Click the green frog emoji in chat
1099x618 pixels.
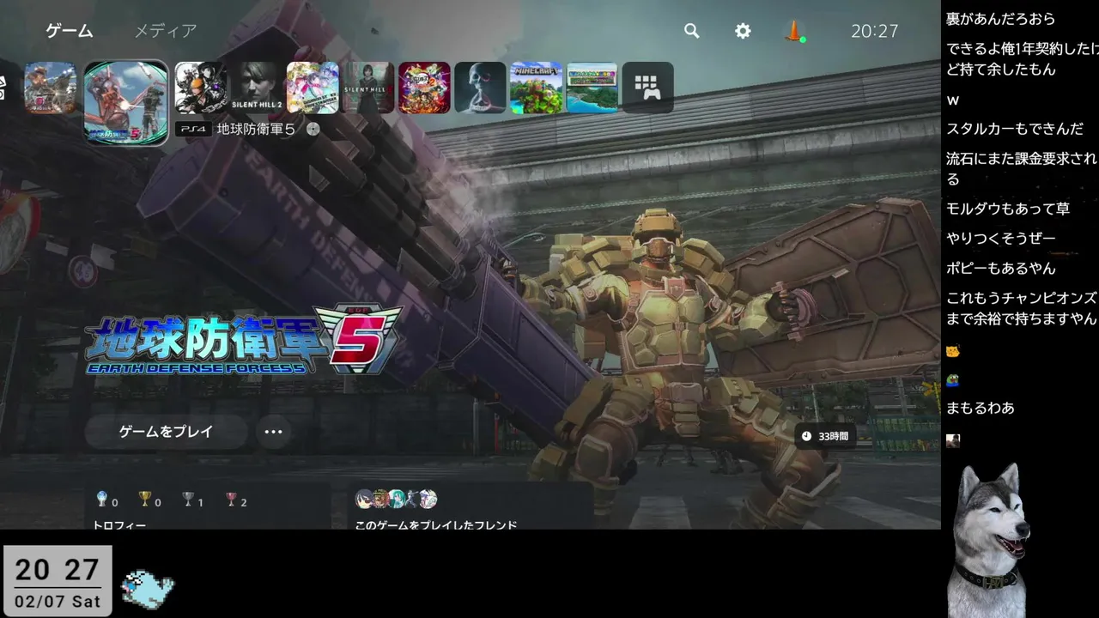coord(952,380)
